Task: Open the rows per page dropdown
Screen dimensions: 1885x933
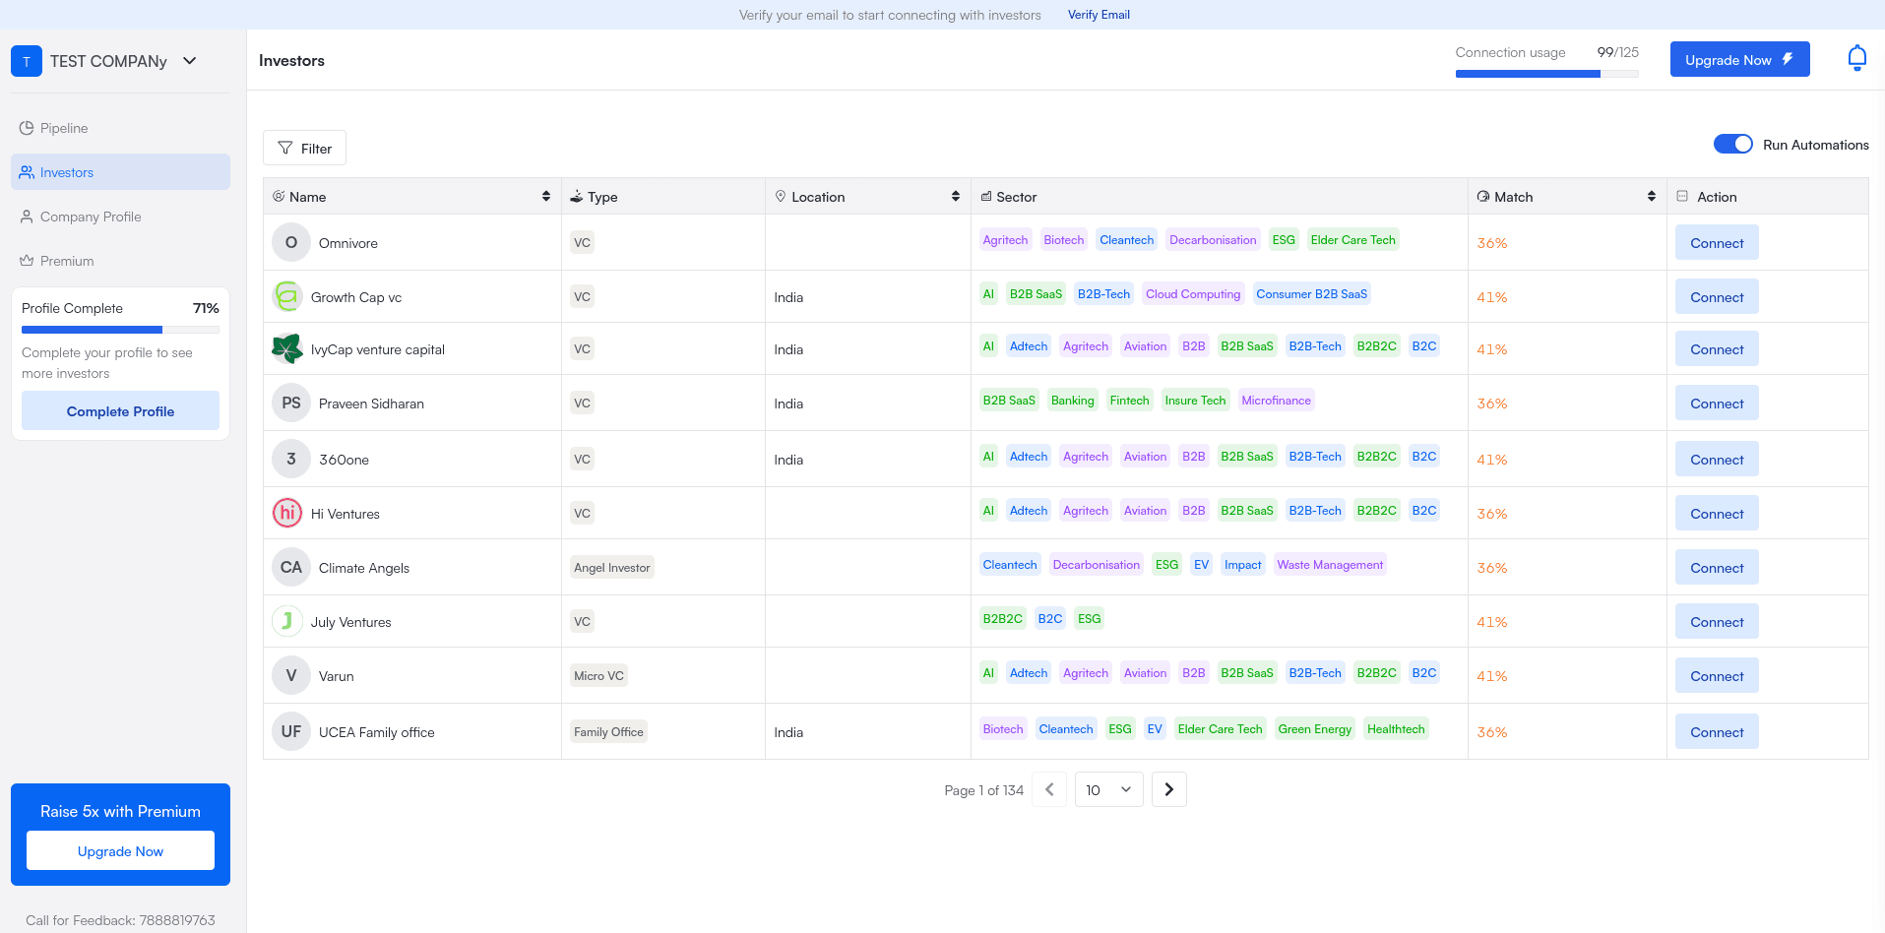Action: click(1108, 789)
